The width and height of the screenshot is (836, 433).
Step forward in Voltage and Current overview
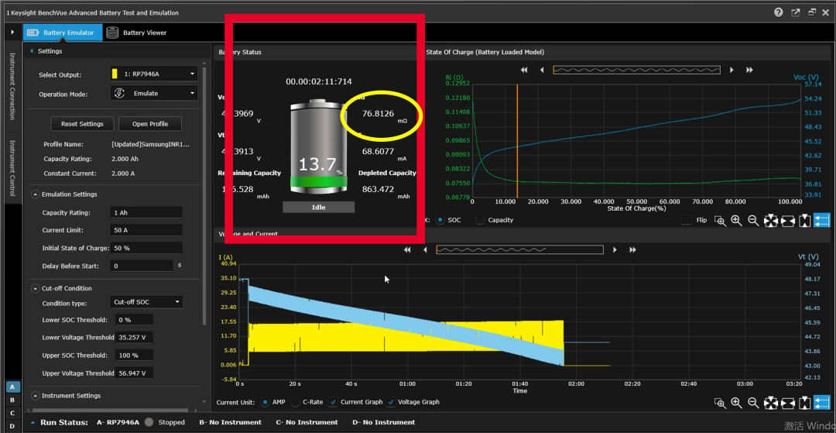(x=615, y=249)
